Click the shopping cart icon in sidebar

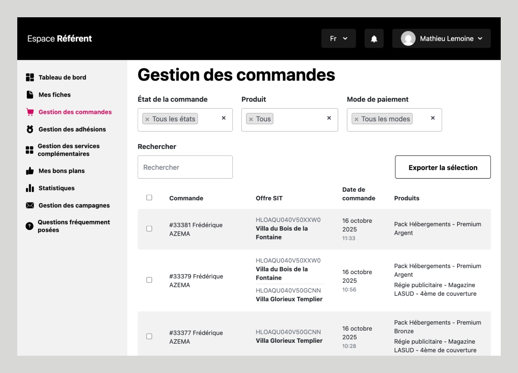[30, 112]
